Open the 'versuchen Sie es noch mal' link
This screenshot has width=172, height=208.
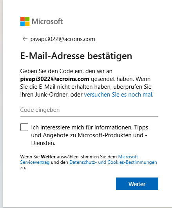click(x=118, y=95)
